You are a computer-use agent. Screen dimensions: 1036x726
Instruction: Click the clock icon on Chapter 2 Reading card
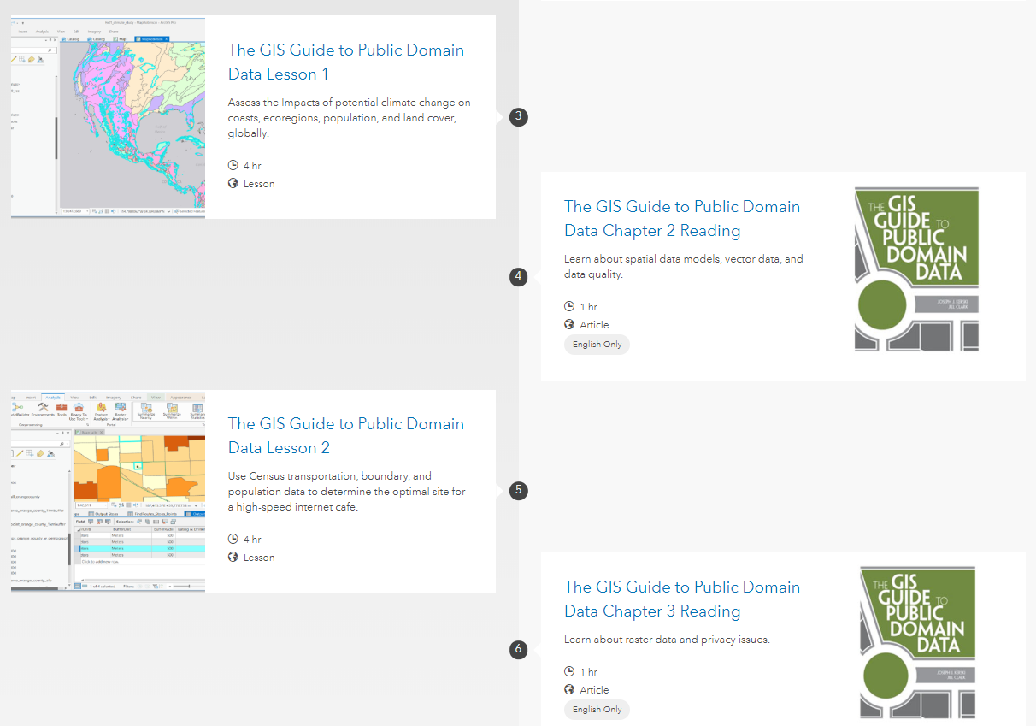(x=569, y=306)
